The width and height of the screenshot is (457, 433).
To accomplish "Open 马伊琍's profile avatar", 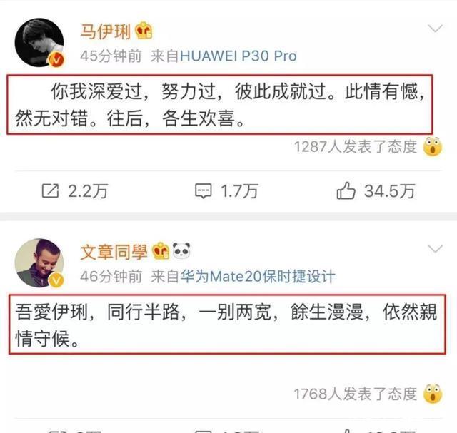I will 39,43.
